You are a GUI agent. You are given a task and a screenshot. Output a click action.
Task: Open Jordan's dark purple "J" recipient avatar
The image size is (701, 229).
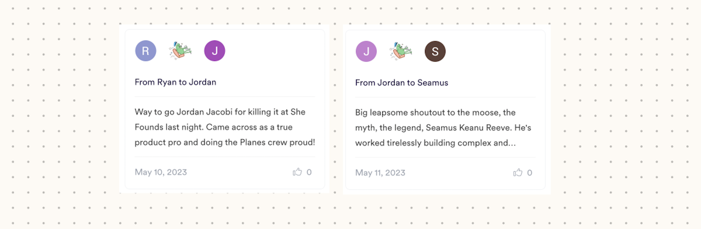[x=215, y=51]
